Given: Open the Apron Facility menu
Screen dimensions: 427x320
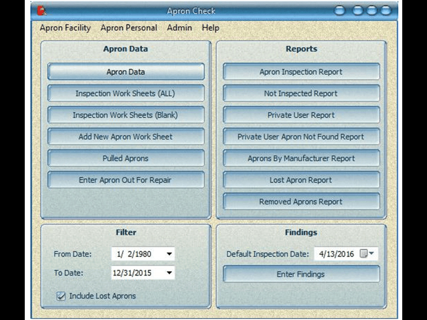Looking at the screenshot, I should 65,28.
